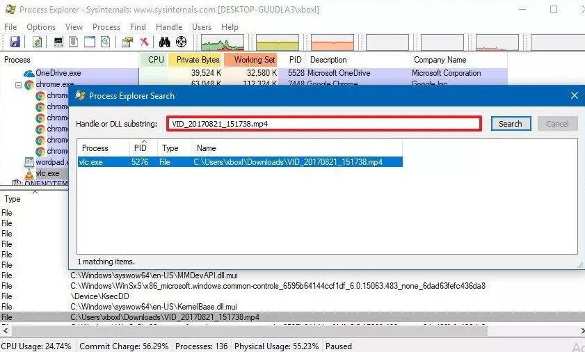This screenshot has height=352, width=585.
Task: Open the File menu
Action: point(10,27)
